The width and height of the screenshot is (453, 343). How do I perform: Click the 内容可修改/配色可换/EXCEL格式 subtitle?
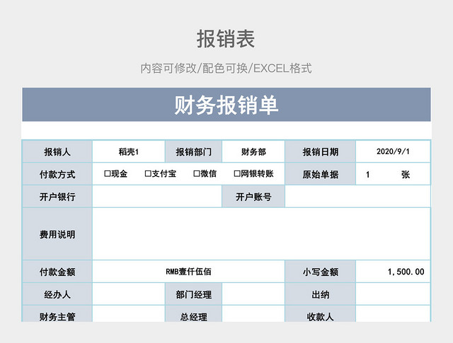point(226,69)
